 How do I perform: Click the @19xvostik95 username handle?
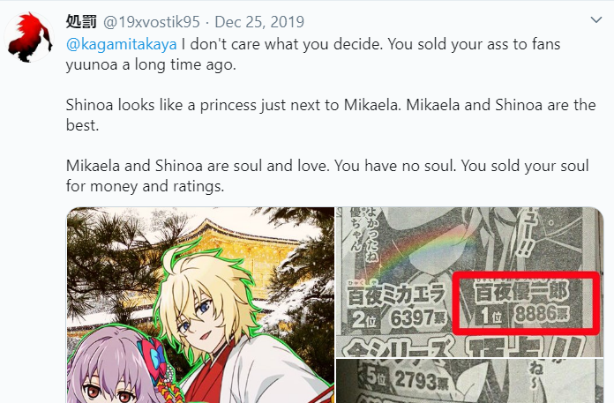pos(152,22)
